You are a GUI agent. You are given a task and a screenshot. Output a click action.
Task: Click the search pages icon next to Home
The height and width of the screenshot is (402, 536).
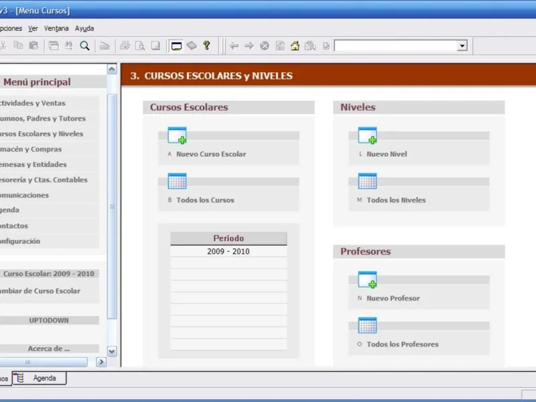(310, 46)
